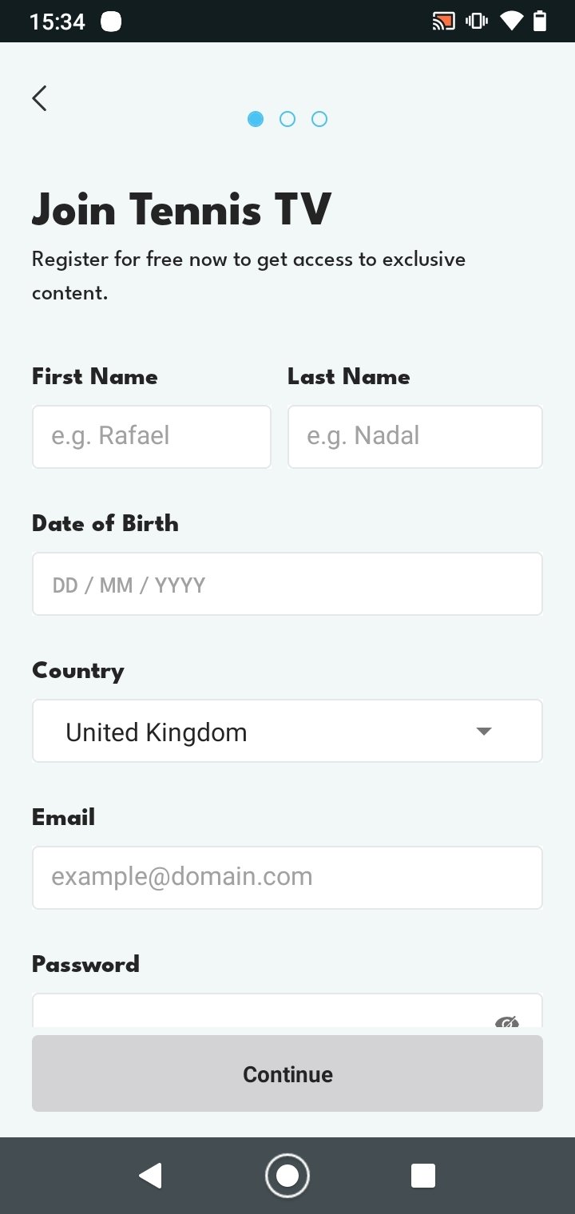Tap the cast icon in status bar
Viewport: 575px width, 1214px height.
coord(443,22)
